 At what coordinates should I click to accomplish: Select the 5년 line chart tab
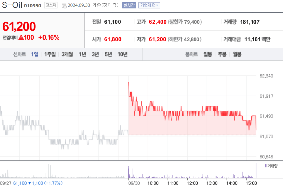[x=108, y=54]
